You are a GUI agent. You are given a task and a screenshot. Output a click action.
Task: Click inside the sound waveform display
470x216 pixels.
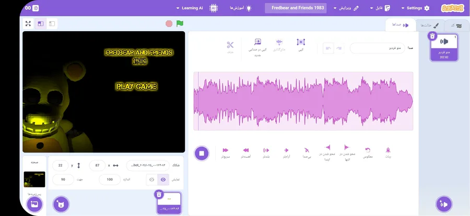[x=303, y=101]
